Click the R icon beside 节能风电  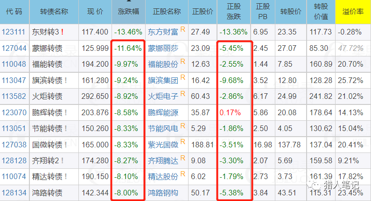182,126
